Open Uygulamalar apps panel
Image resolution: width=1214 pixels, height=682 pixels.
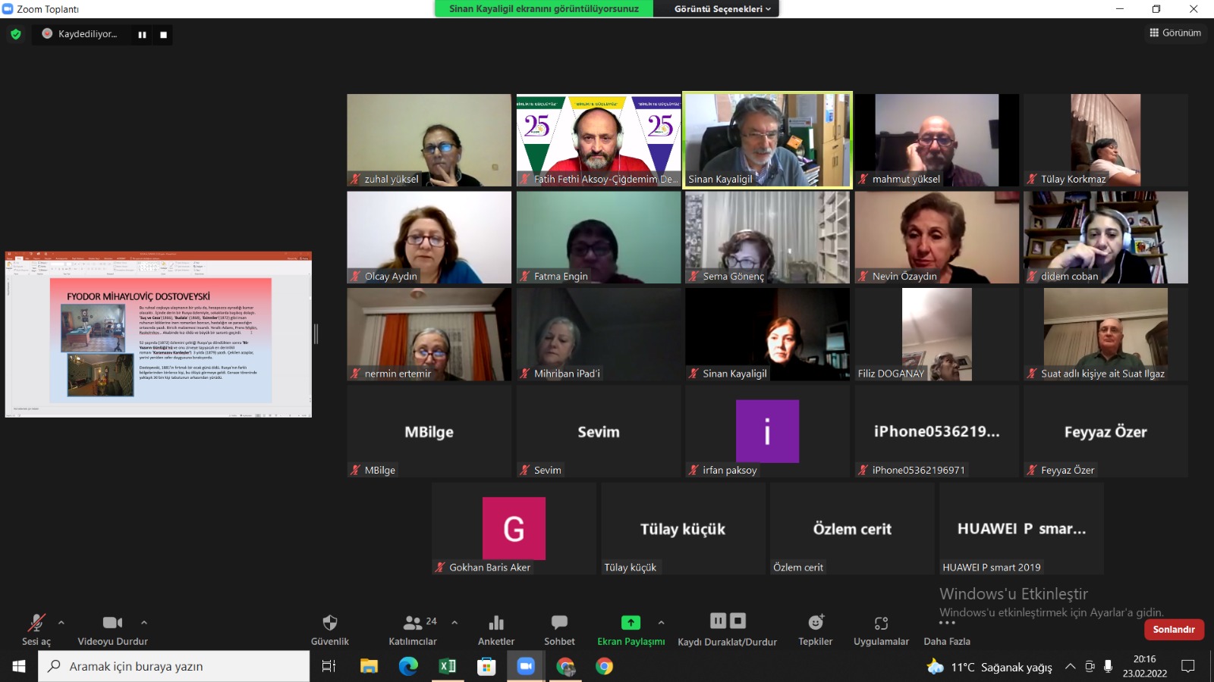(x=881, y=630)
